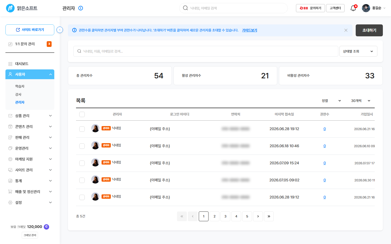Click the 운영관리 icon
This screenshot has width=391, height=244.
10,148
